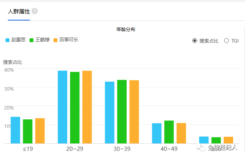Screen dimensions: 245x158
Task: Toggle the 王鹤棣 green legend swatch
Action: click(x=31, y=40)
